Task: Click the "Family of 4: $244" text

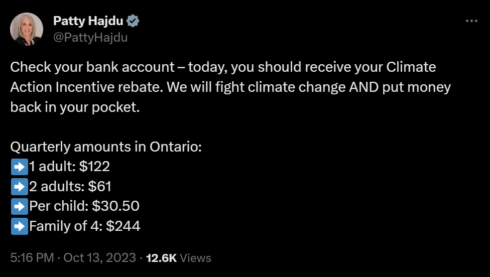Action: 85,226
